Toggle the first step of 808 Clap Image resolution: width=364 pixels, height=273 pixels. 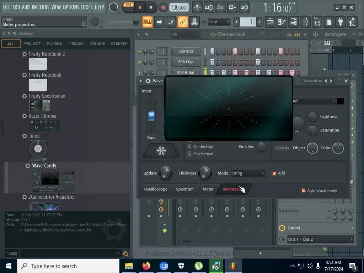[x=212, y=62]
